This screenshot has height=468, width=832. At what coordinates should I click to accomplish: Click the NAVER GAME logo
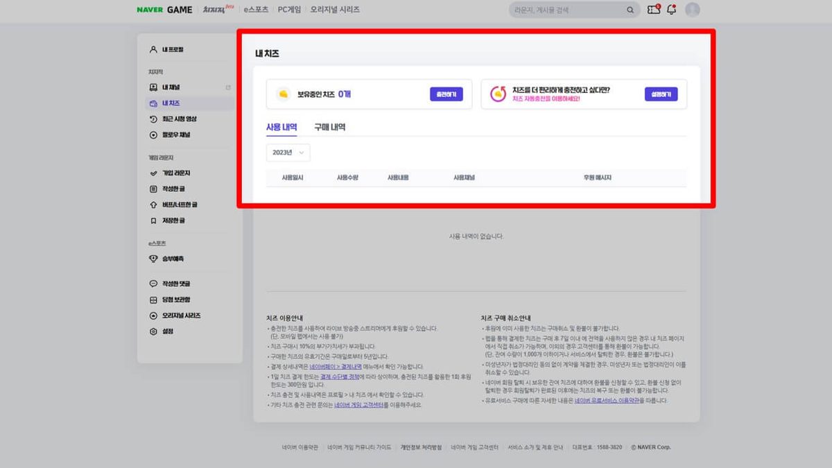click(164, 10)
